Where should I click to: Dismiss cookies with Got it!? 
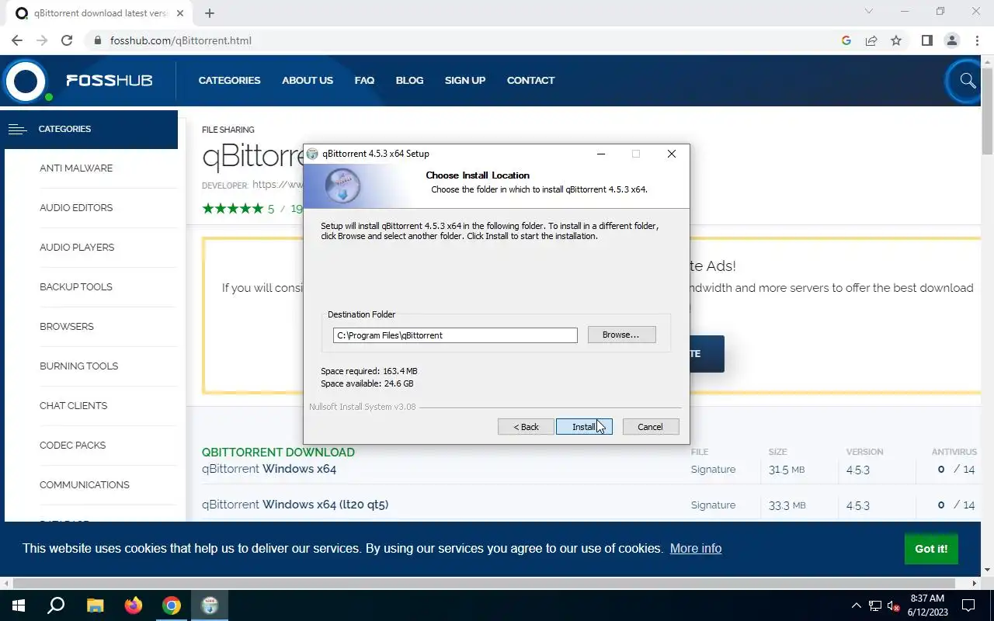click(931, 549)
